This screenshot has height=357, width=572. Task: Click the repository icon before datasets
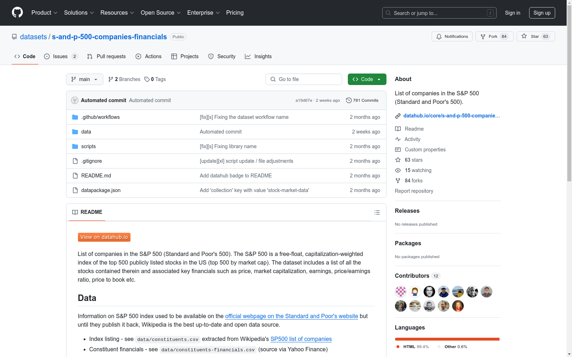[x=14, y=37]
